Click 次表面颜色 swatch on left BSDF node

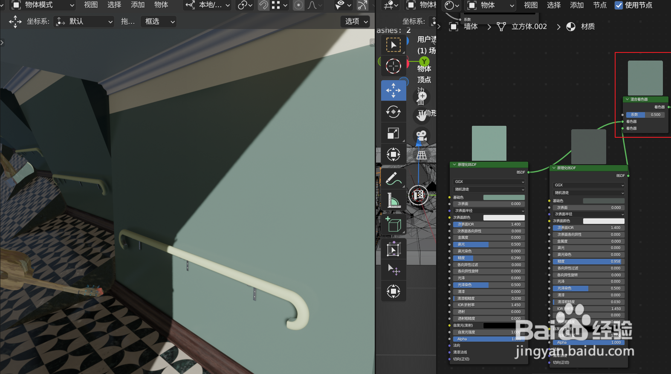504,217
